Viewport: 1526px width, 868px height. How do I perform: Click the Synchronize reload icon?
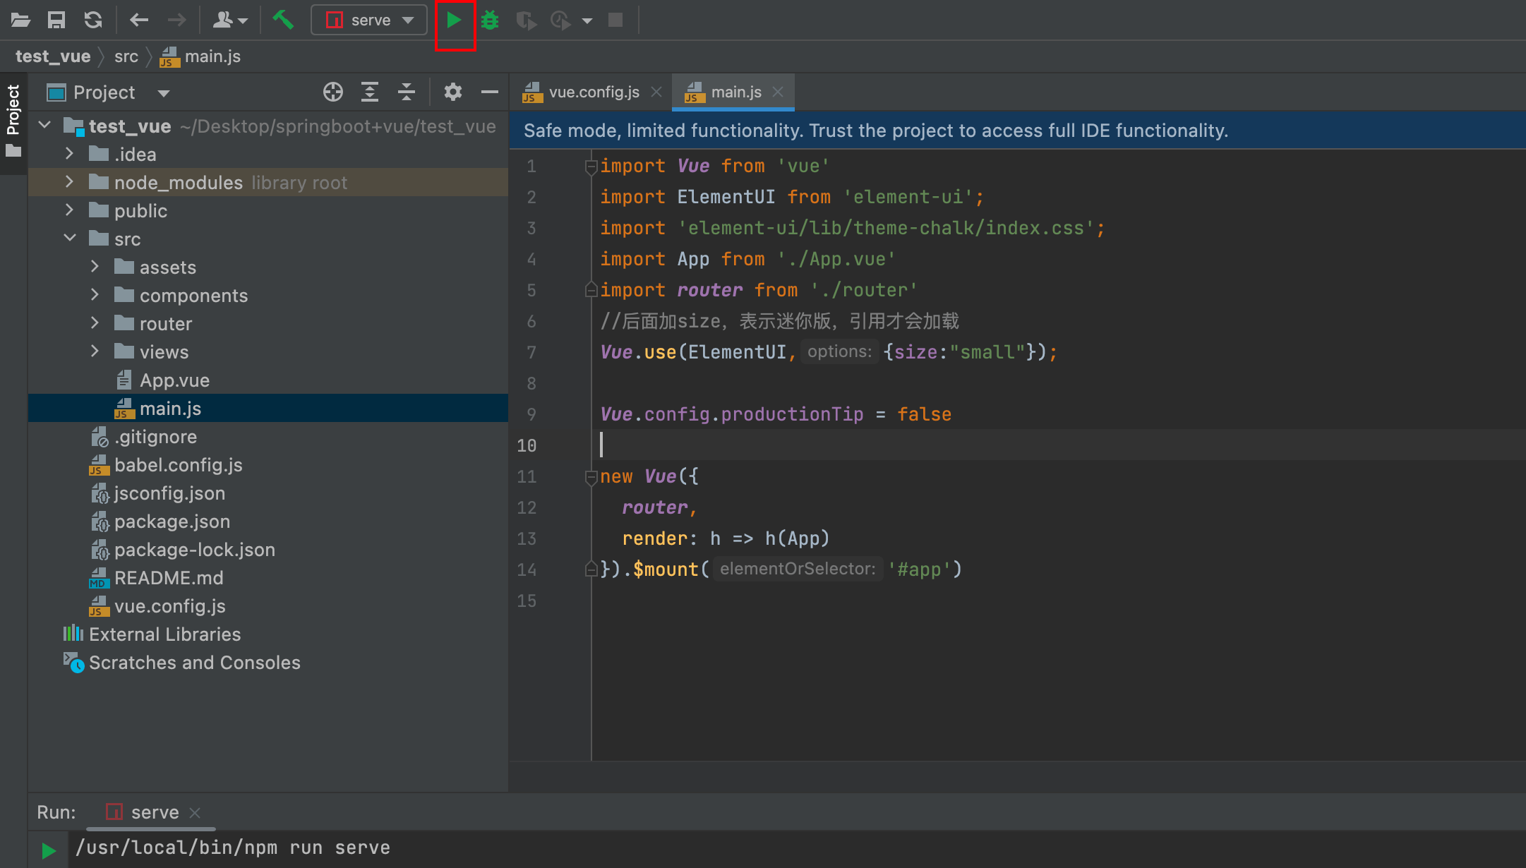tap(93, 20)
